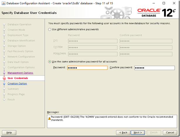Screen dimensions: 180x137
Task: Click the disabled Finish button
Action: pyautogui.click(x=154, y=133)
